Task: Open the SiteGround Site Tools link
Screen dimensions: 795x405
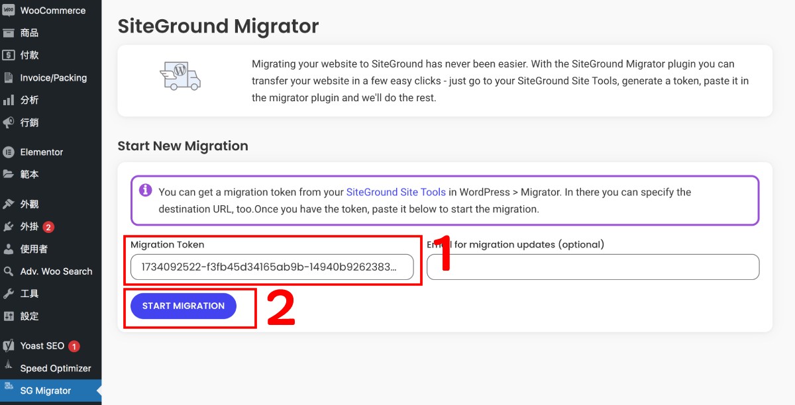Action: tap(396, 192)
